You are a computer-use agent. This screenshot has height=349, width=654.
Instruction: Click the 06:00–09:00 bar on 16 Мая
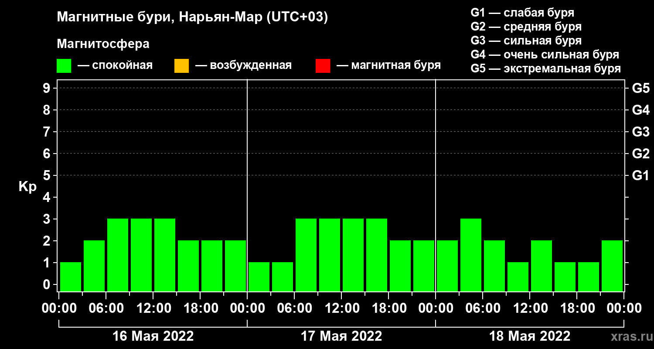click(118, 255)
